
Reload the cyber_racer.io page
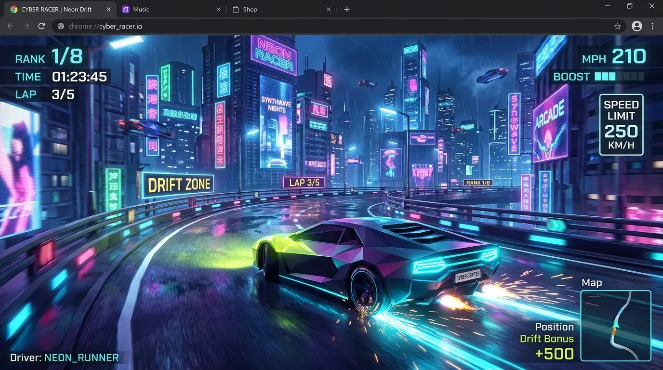[x=42, y=26]
